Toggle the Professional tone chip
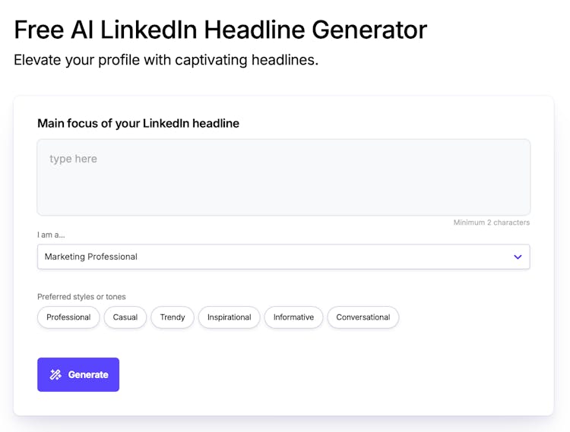 [x=68, y=317]
